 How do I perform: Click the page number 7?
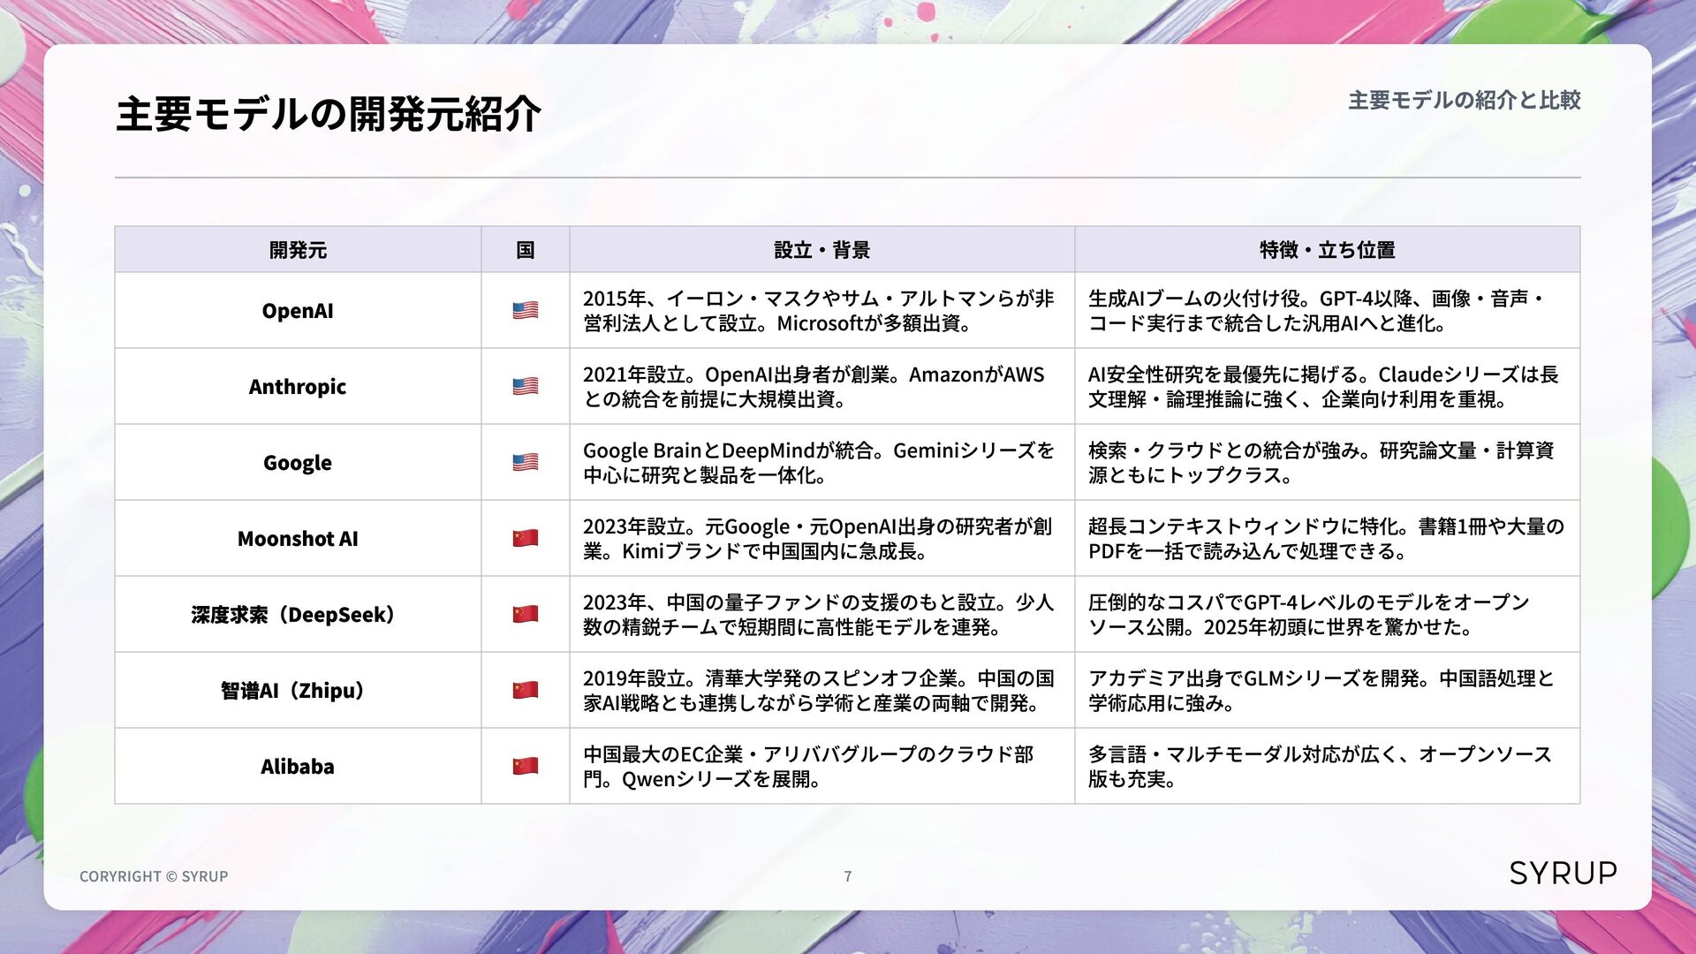coord(848,876)
